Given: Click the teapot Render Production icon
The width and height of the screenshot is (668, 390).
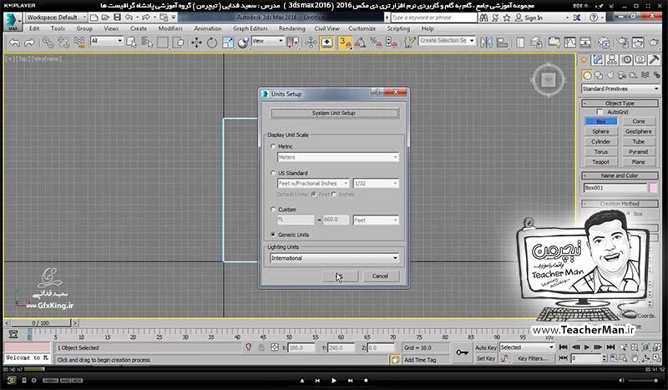Looking at the screenshot, I should 654,43.
